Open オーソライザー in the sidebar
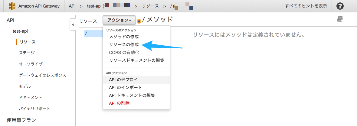 coord(33,64)
